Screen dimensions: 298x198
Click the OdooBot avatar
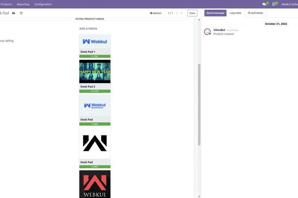[207, 32]
